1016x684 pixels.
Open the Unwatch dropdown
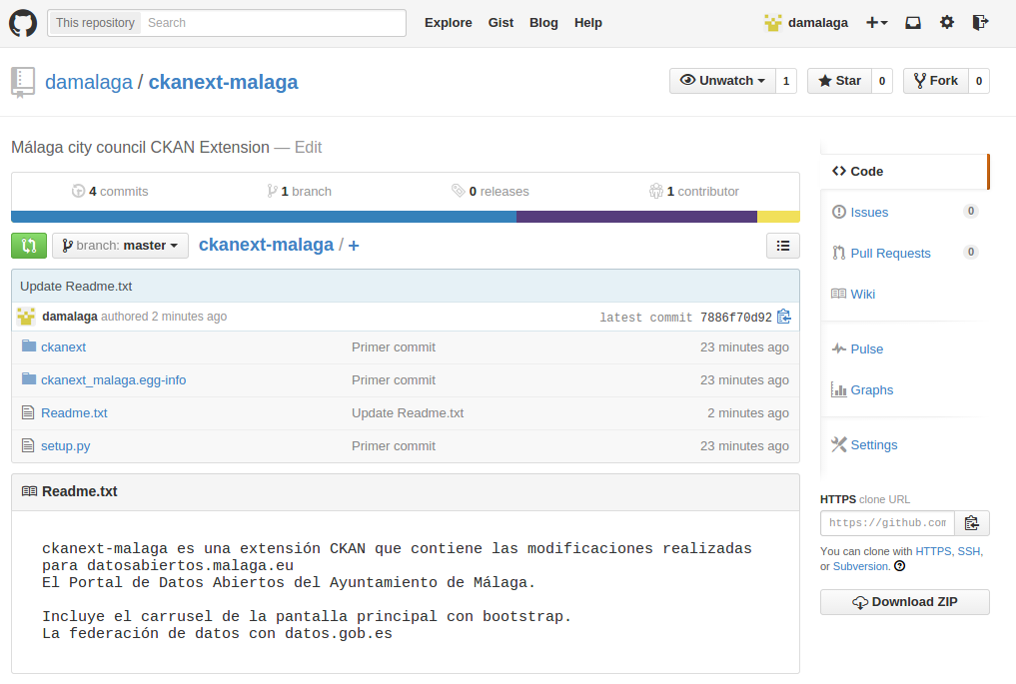[x=722, y=81]
